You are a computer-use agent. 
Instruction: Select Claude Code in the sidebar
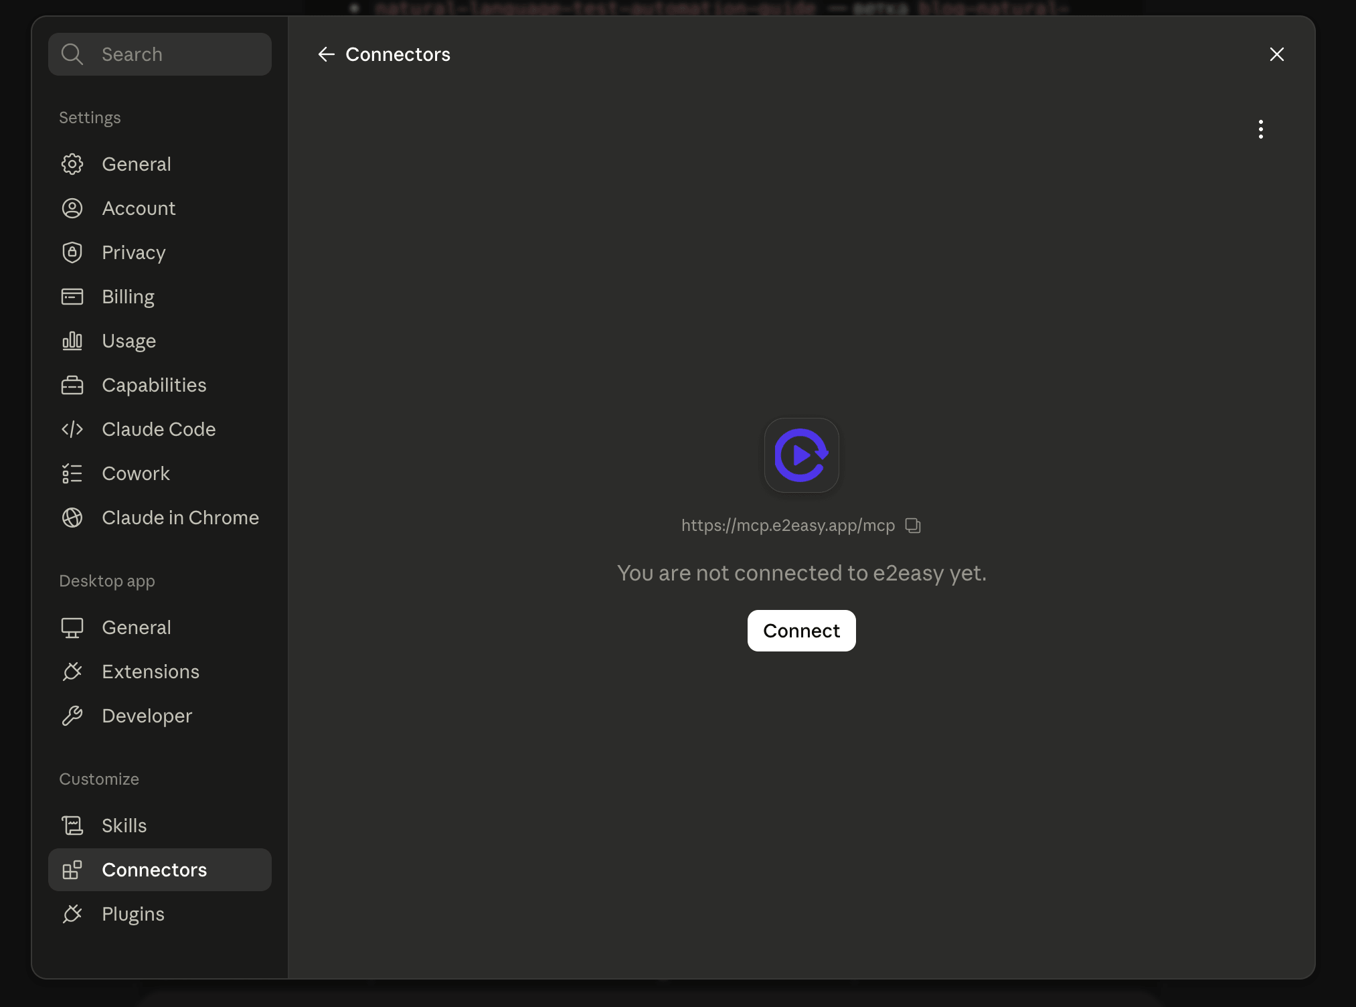(160, 429)
